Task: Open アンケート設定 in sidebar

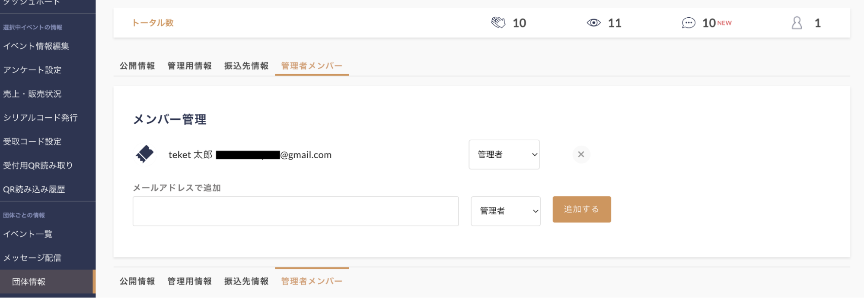Action: point(32,70)
